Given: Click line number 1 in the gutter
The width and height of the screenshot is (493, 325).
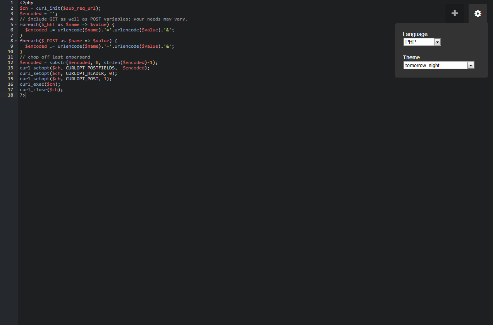Looking at the screenshot, I should point(12,3).
